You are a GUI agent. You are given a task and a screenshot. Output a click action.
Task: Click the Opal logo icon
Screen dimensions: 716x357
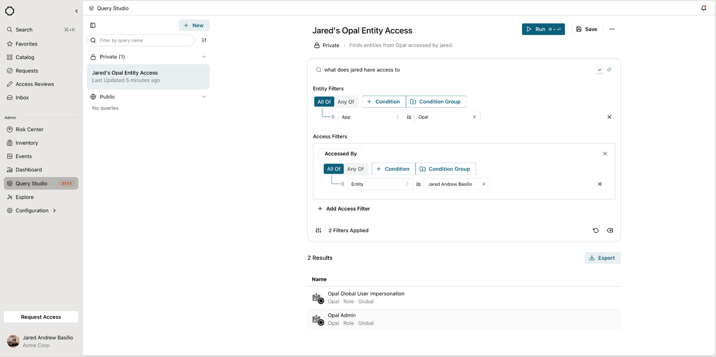point(10,11)
